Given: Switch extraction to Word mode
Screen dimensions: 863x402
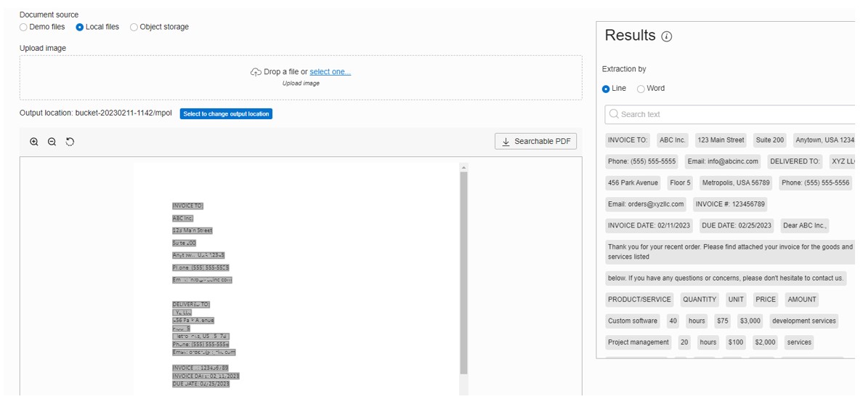Looking at the screenshot, I should point(641,89).
